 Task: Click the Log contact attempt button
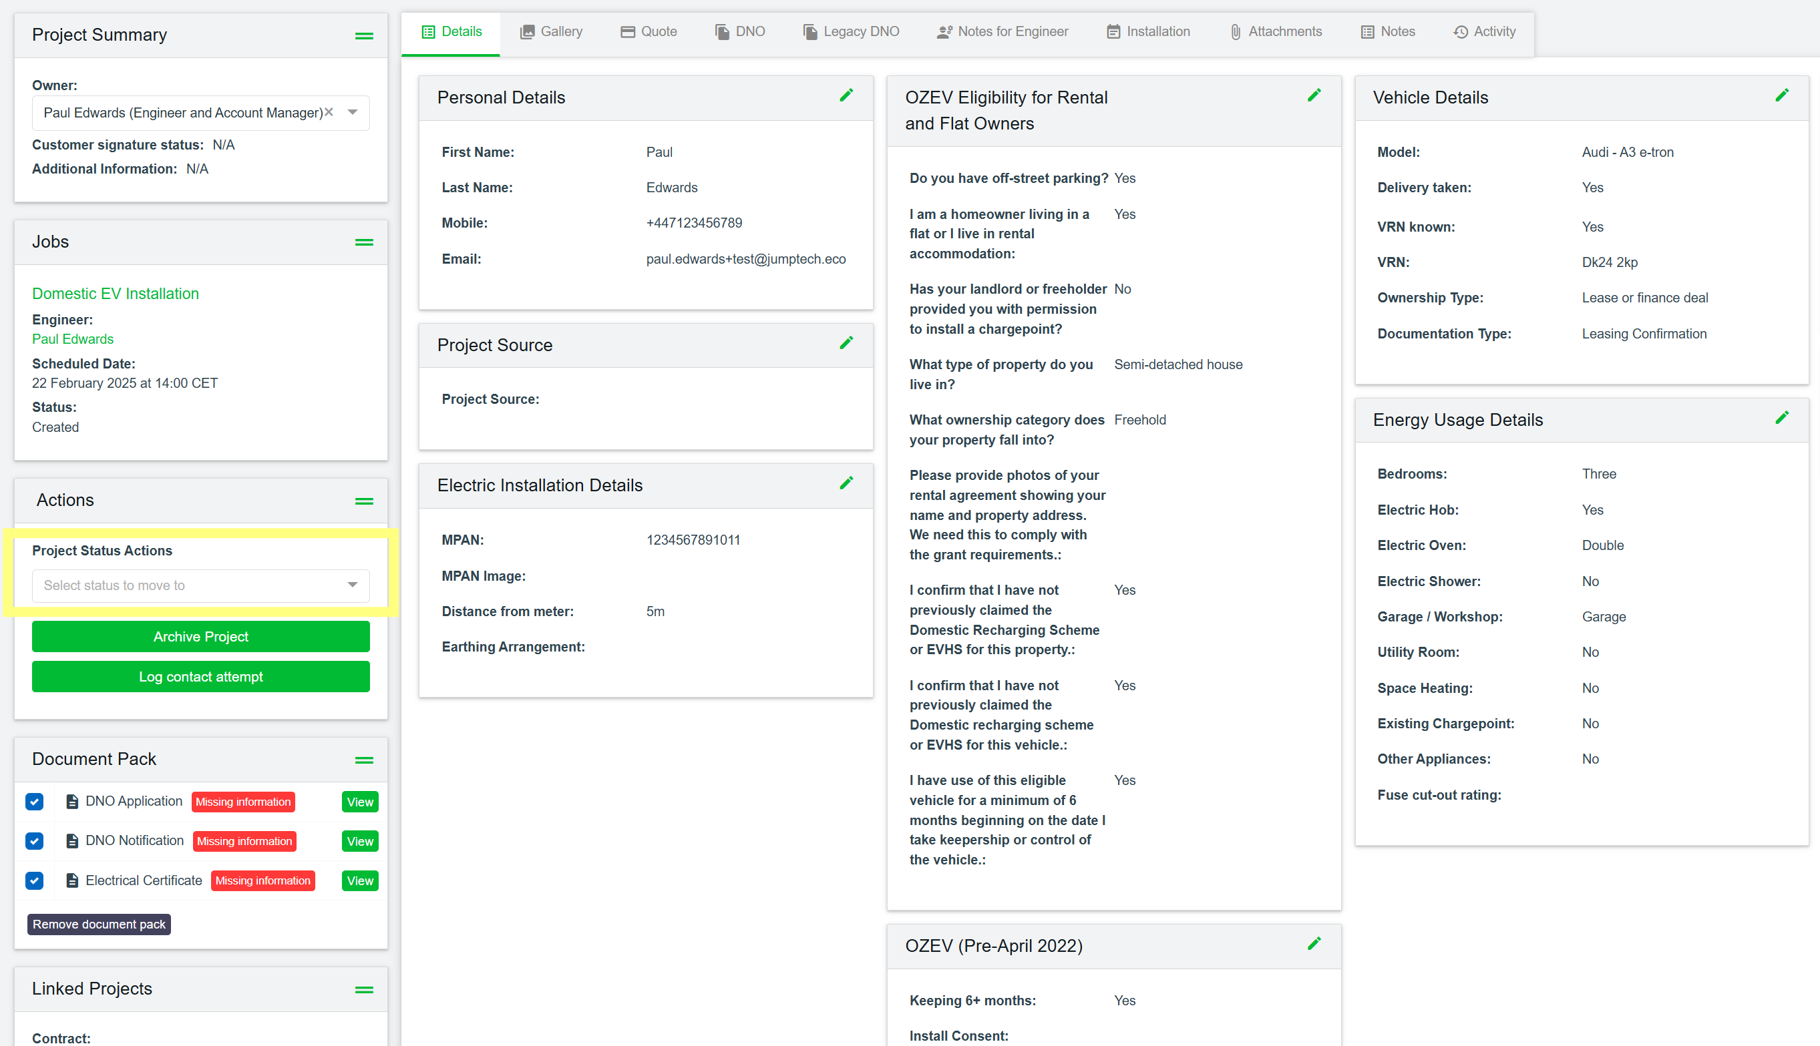pyautogui.click(x=200, y=676)
